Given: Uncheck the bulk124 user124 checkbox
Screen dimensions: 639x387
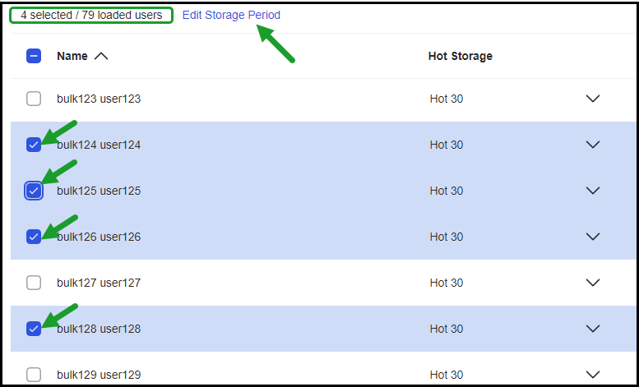Looking at the screenshot, I should pyautogui.click(x=34, y=145).
